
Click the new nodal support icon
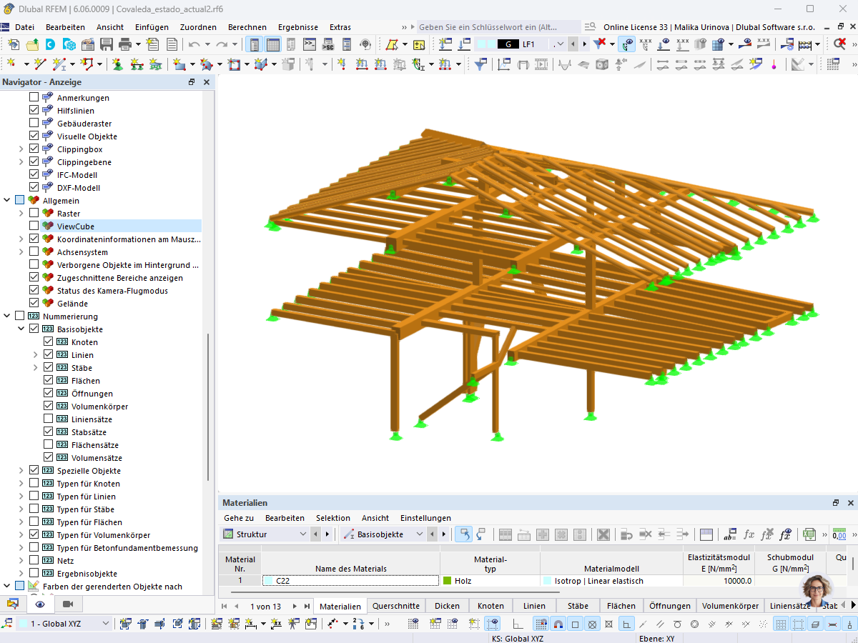point(117,64)
